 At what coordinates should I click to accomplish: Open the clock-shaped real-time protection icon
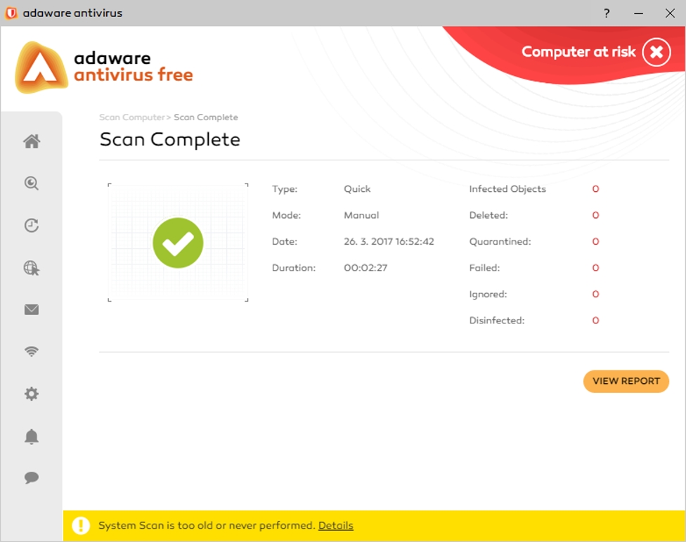[32, 226]
